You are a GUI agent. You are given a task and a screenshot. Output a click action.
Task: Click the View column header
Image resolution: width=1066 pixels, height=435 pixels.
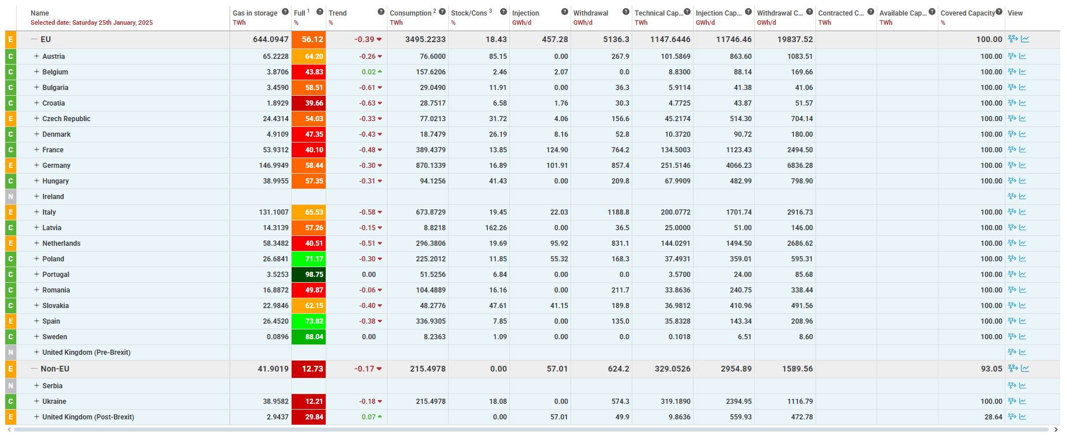1015,13
